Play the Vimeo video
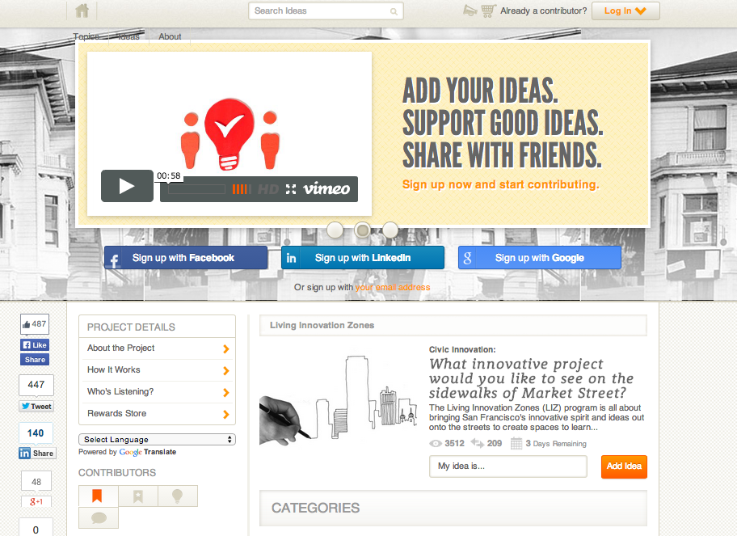Screen dimensions: 737x536 (x=127, y=186)
